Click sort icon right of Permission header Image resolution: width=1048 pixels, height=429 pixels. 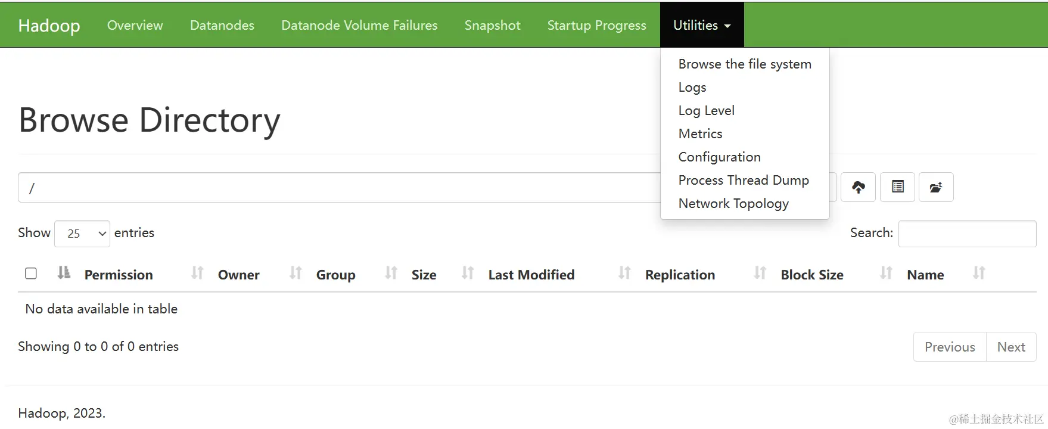click(x=197, y=273)
